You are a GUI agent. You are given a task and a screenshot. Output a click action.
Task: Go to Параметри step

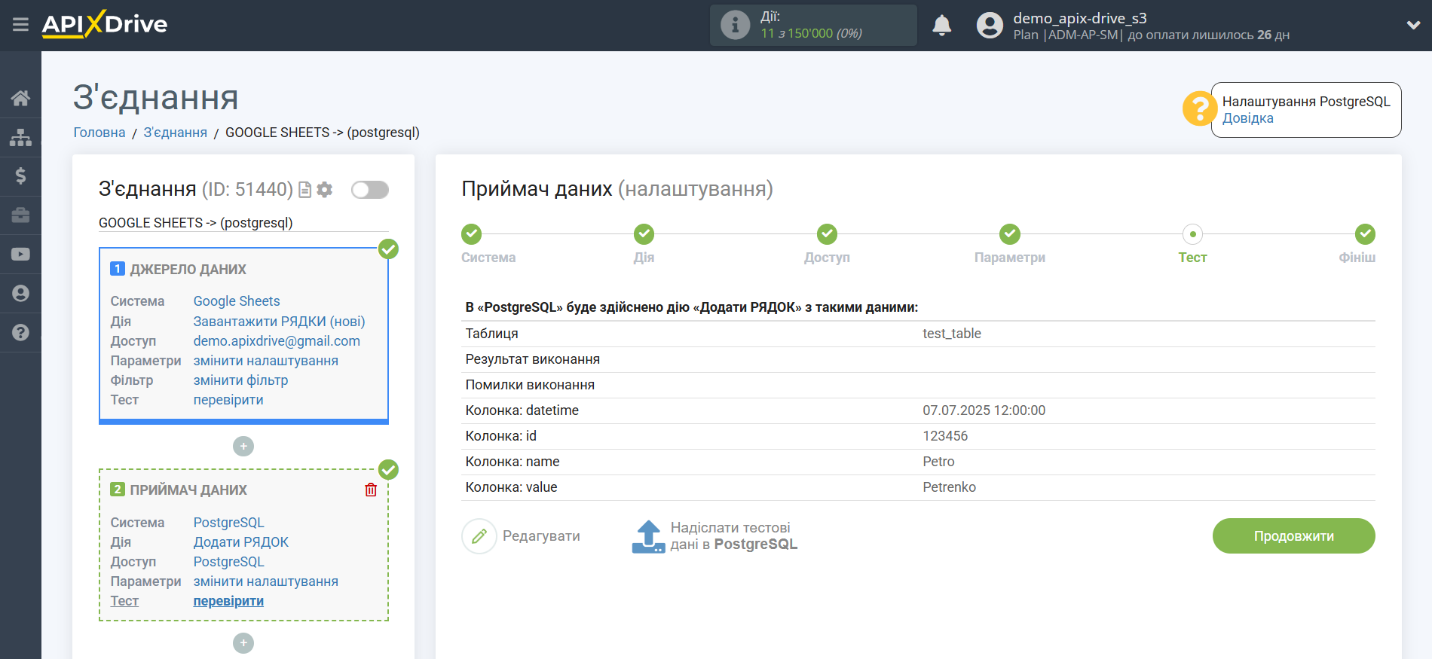(x=1010, y=234)
